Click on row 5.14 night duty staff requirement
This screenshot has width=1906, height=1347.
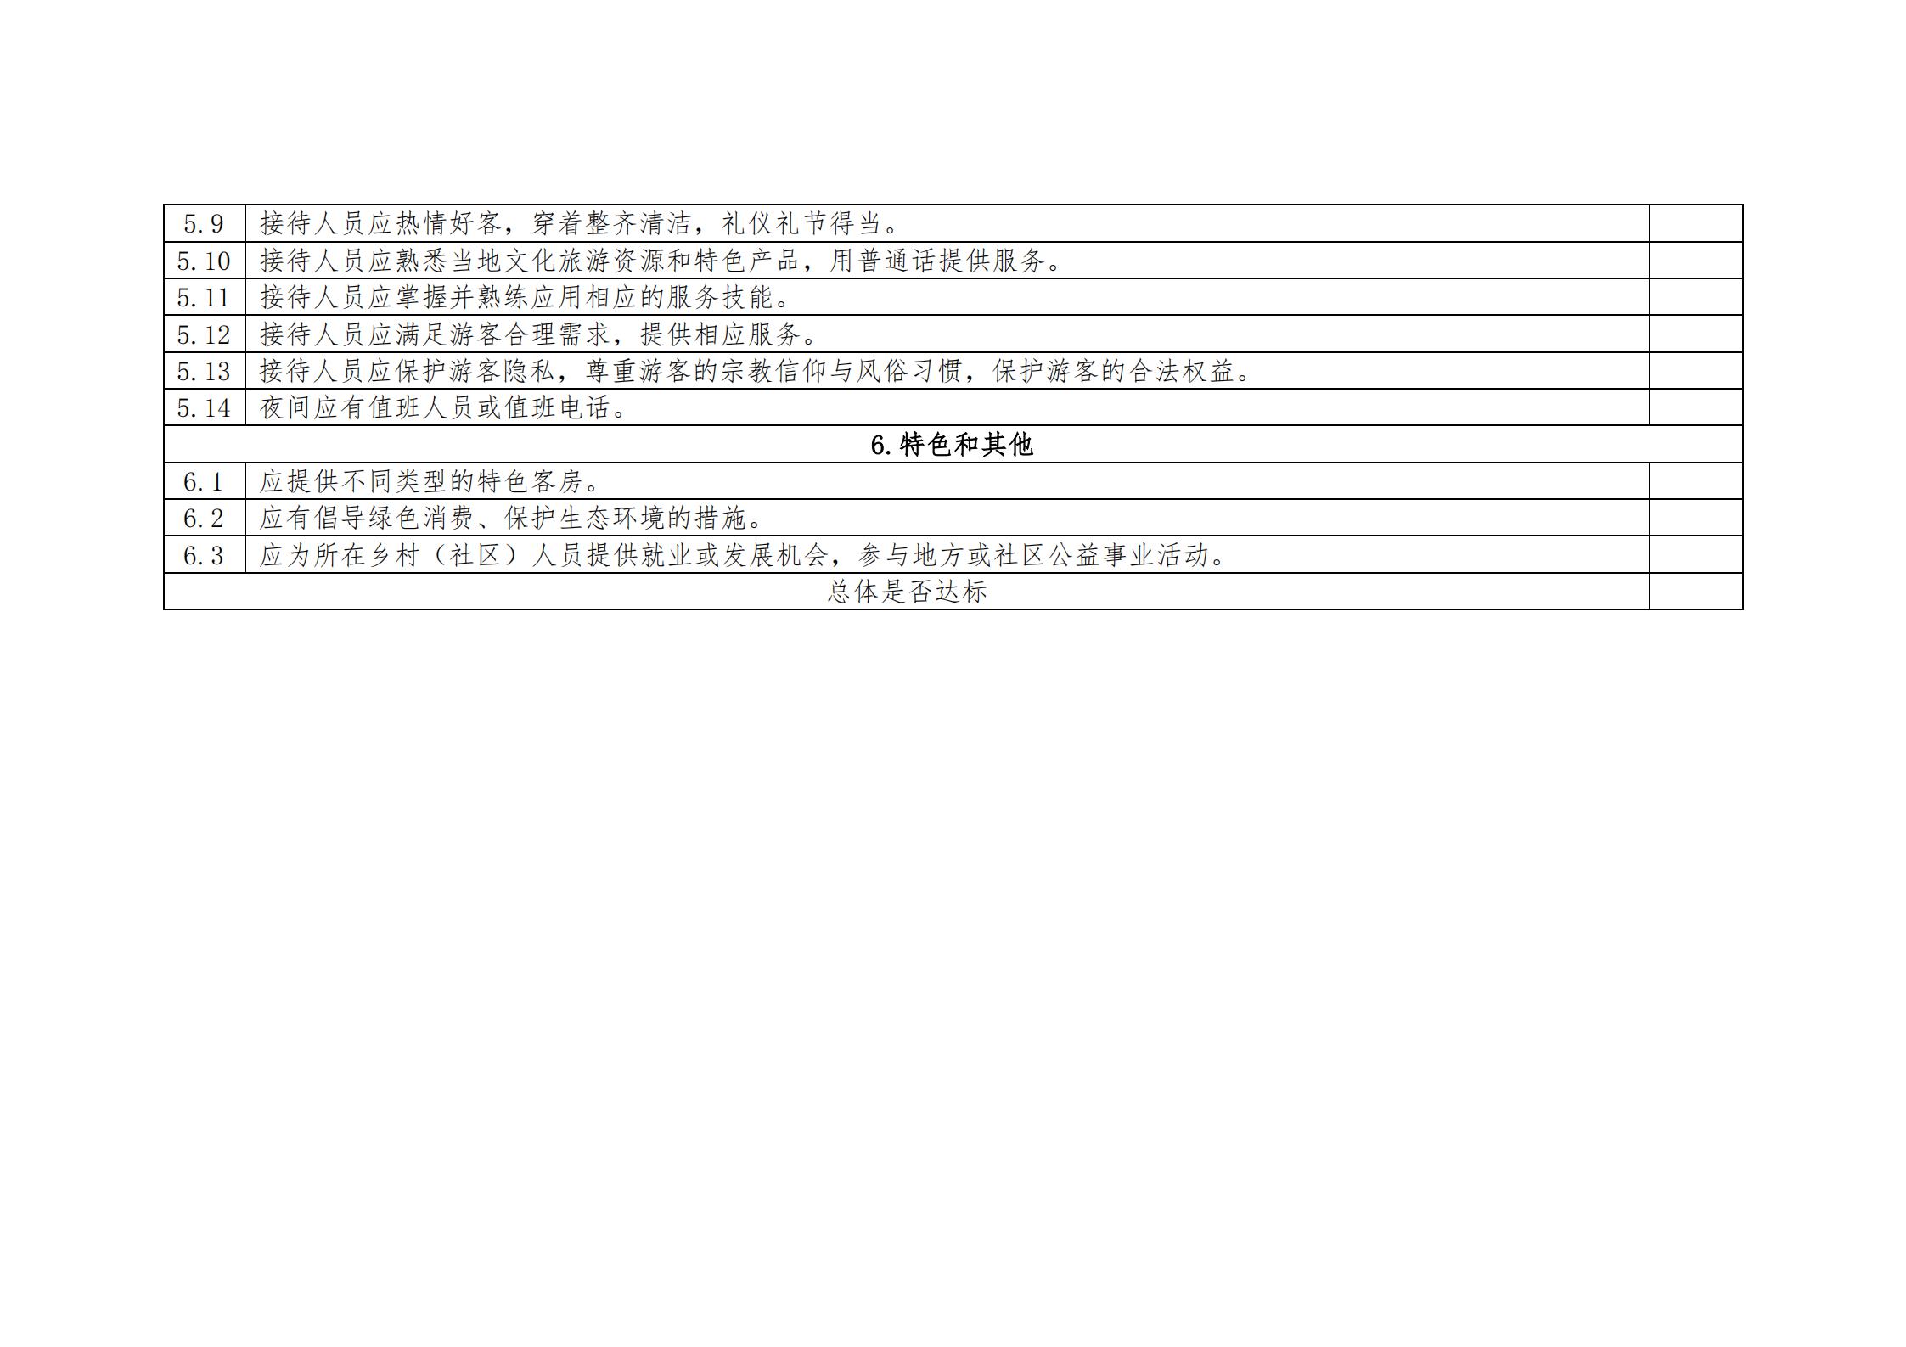953,414
